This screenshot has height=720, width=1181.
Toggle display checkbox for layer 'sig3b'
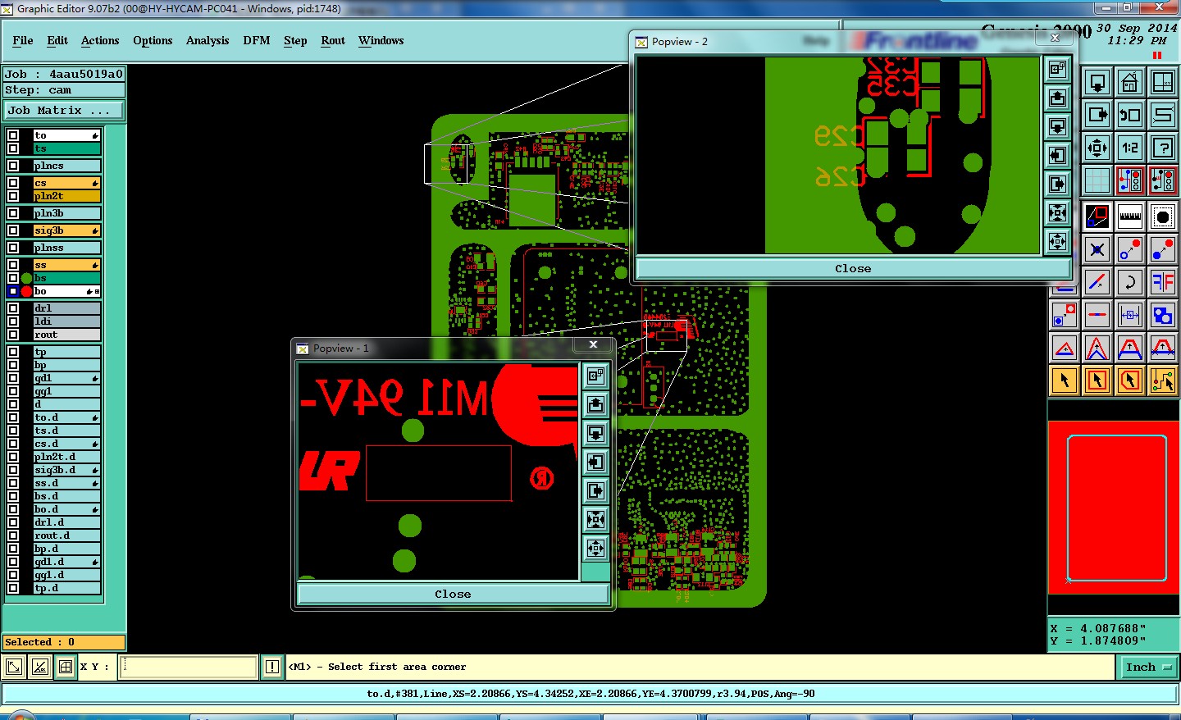tap(13, 230)
